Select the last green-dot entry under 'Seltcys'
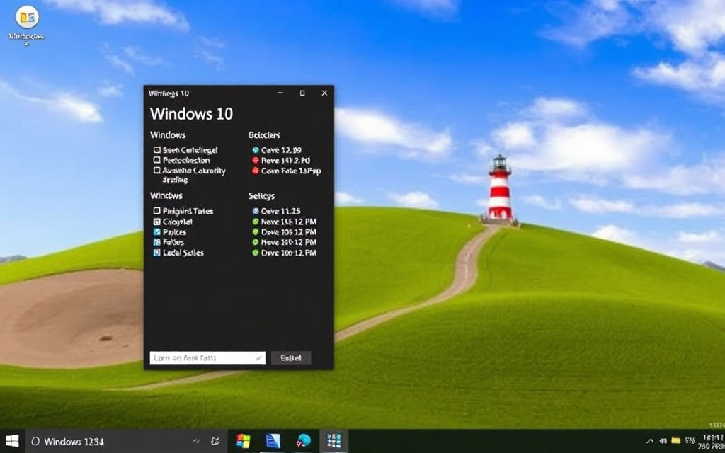Image resolution: width=725 pixels, height=453 pixels. (285, 253)
